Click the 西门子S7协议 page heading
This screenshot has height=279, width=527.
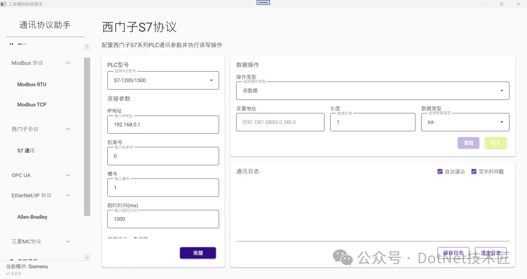(x=139, y=27)
